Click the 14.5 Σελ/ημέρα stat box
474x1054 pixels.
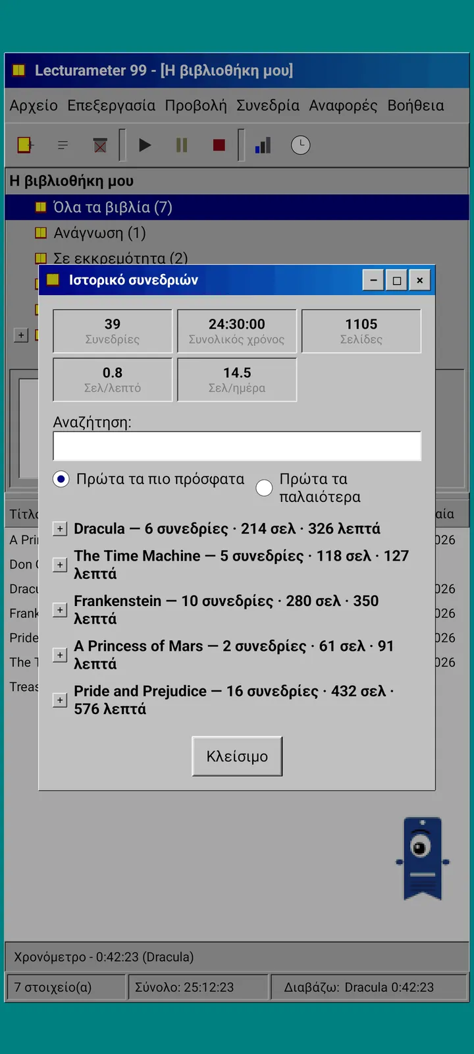click(x=237, y=380)
